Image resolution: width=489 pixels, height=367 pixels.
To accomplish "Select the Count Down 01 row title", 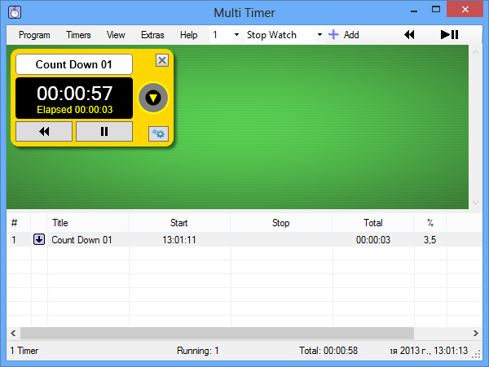I will [x=81, y=240].
